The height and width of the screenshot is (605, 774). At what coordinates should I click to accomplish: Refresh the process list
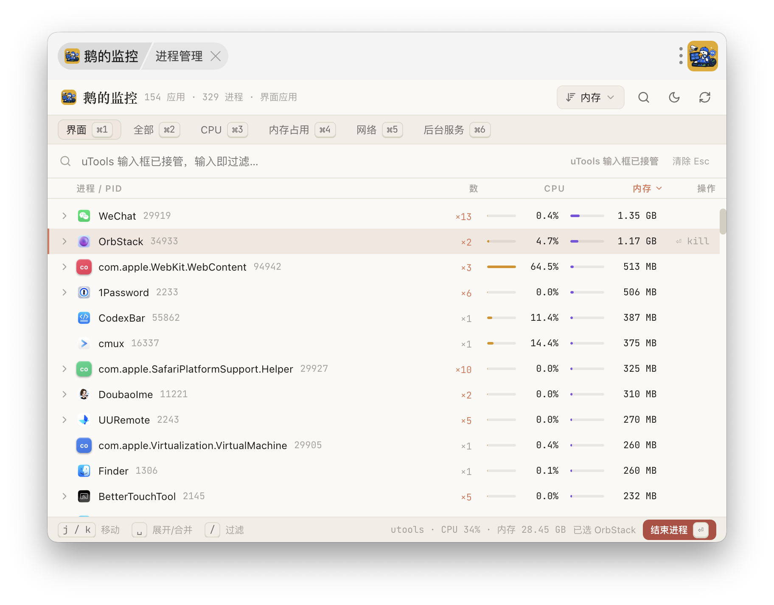point(705,98)
